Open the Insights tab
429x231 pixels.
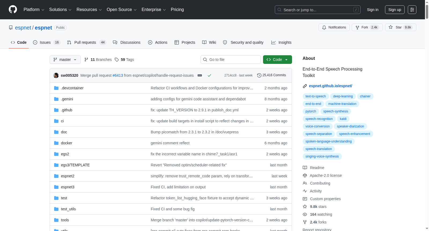281,42
